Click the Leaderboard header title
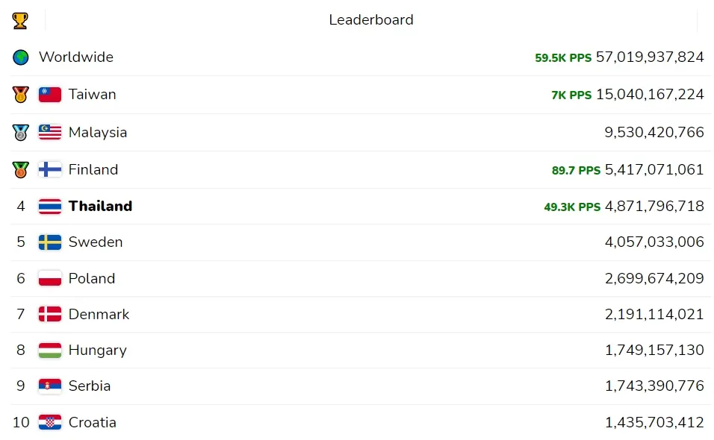 pos(371,20)
